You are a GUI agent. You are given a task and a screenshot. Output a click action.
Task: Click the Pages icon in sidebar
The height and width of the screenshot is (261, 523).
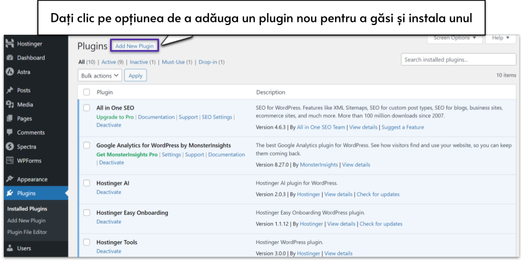point(9,119)
